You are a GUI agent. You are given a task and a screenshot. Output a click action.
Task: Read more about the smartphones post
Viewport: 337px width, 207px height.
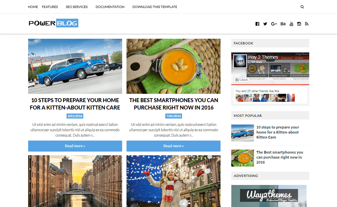click(173, 146)
